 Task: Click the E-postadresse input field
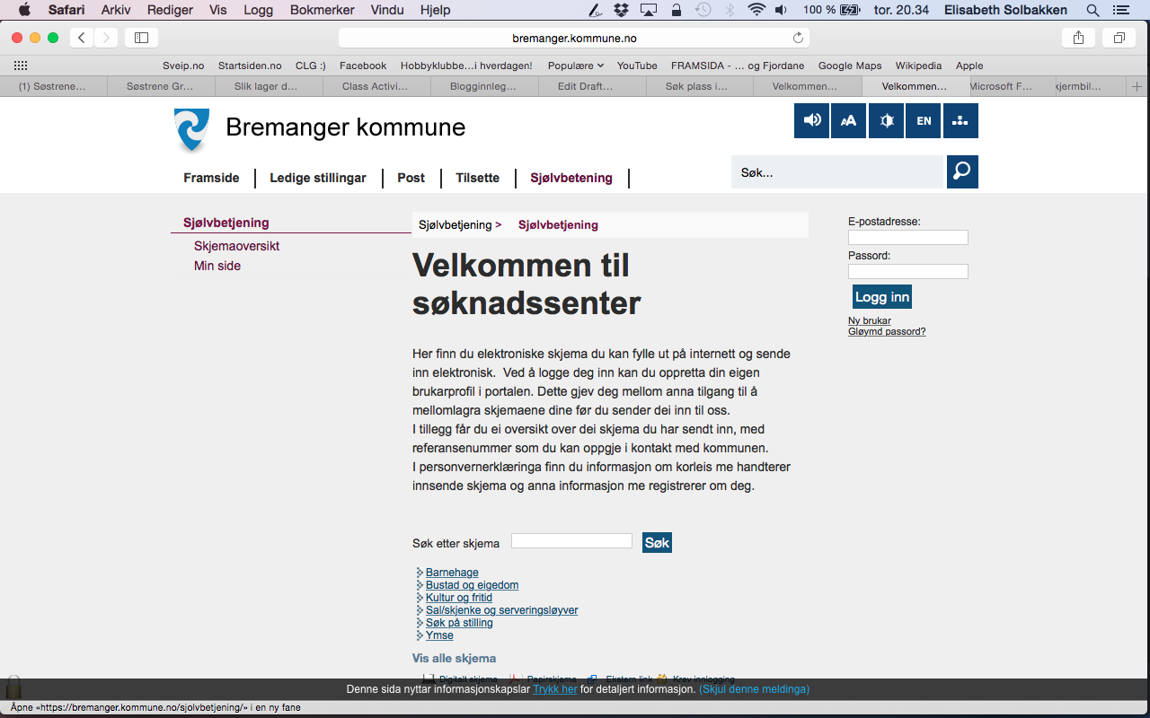pyautogui.click(x=907, y=238)
